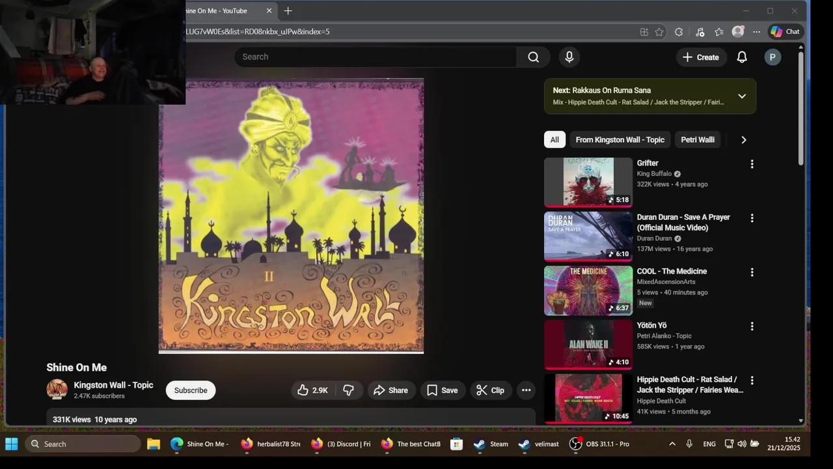Open Edge extensions puzzle icon

[x=679, y=31]
